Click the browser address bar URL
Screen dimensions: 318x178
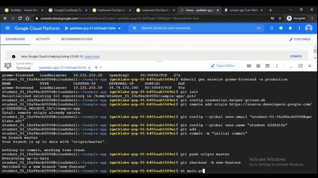pyautogui.click(x=120, y=18)
